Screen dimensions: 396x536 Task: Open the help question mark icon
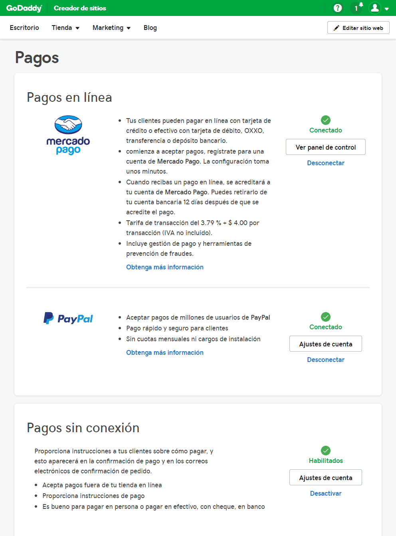tap(338, 8)
